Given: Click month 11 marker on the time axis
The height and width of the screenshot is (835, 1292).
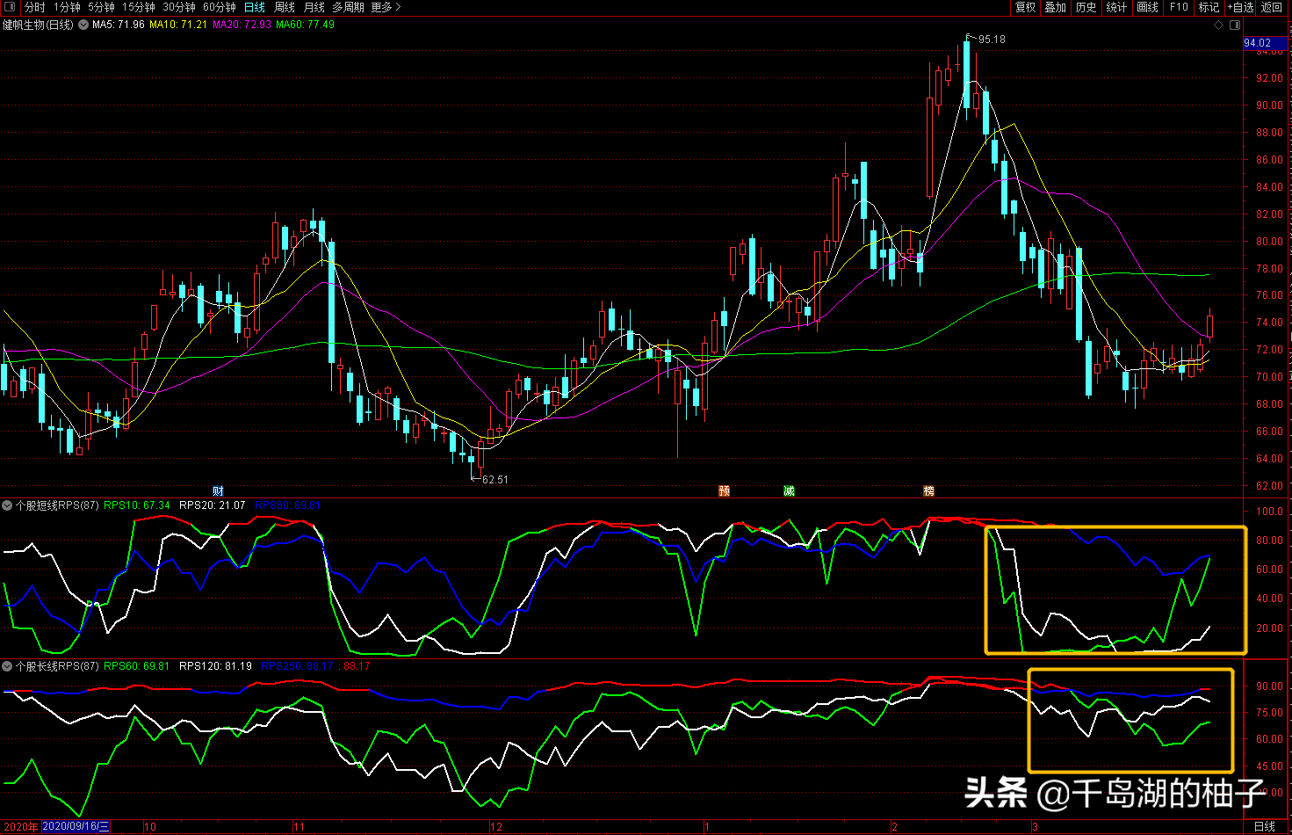Looking at the screenshot, I should pos(300,827).
